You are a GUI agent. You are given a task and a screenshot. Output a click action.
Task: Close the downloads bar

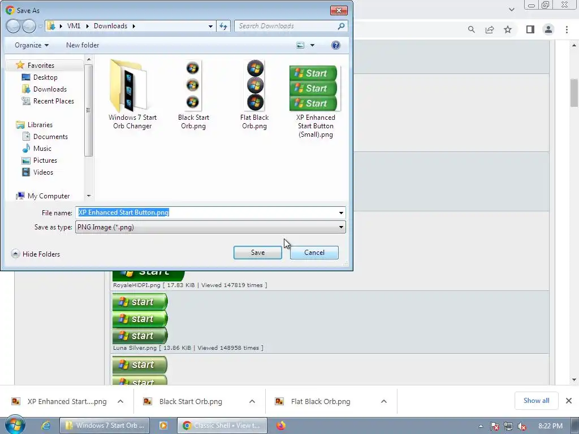pyautogui.click(x=569, y=401)
